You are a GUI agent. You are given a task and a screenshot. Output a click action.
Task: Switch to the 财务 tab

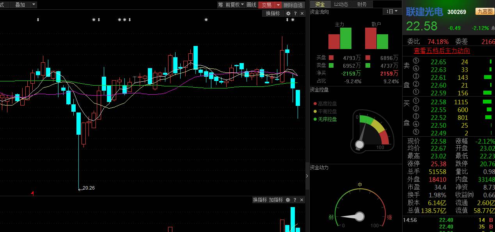pos(362,4)
